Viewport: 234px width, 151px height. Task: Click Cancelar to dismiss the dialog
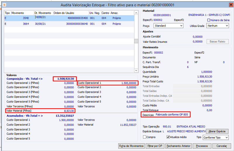[222, 146]
